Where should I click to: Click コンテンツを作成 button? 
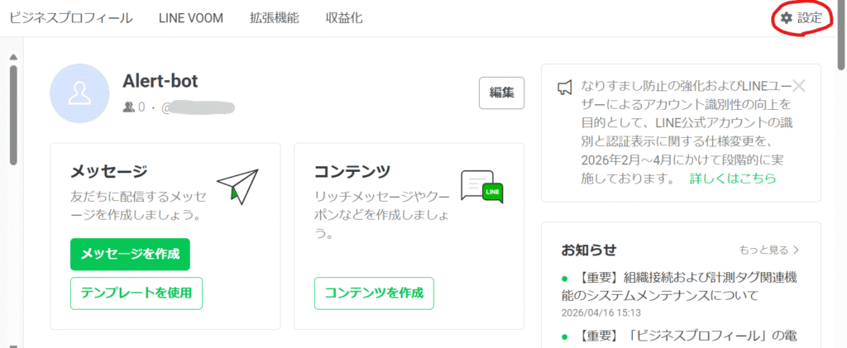[x=374, y=293]
